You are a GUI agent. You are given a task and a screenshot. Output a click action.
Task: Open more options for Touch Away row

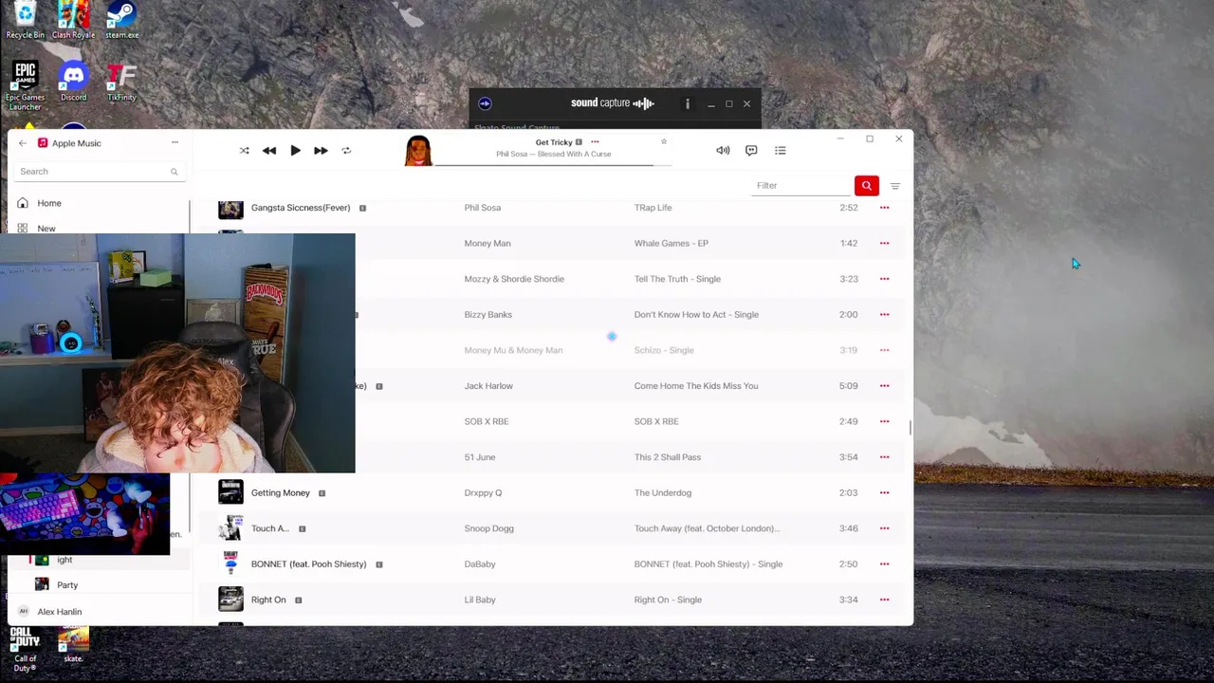click(x=884, y=528)
